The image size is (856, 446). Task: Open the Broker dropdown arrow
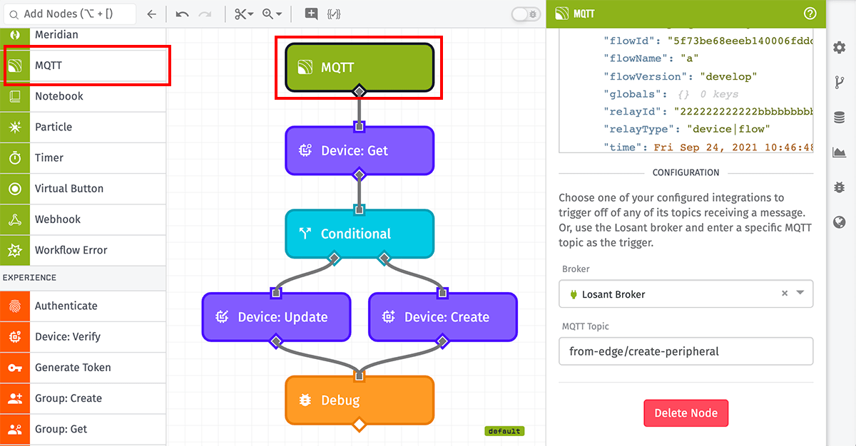coord(800,293)
